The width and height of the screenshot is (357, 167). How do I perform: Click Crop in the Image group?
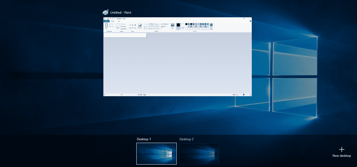(x=123, y=24)
